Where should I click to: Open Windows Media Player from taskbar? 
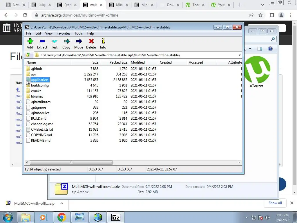point(43,217)
